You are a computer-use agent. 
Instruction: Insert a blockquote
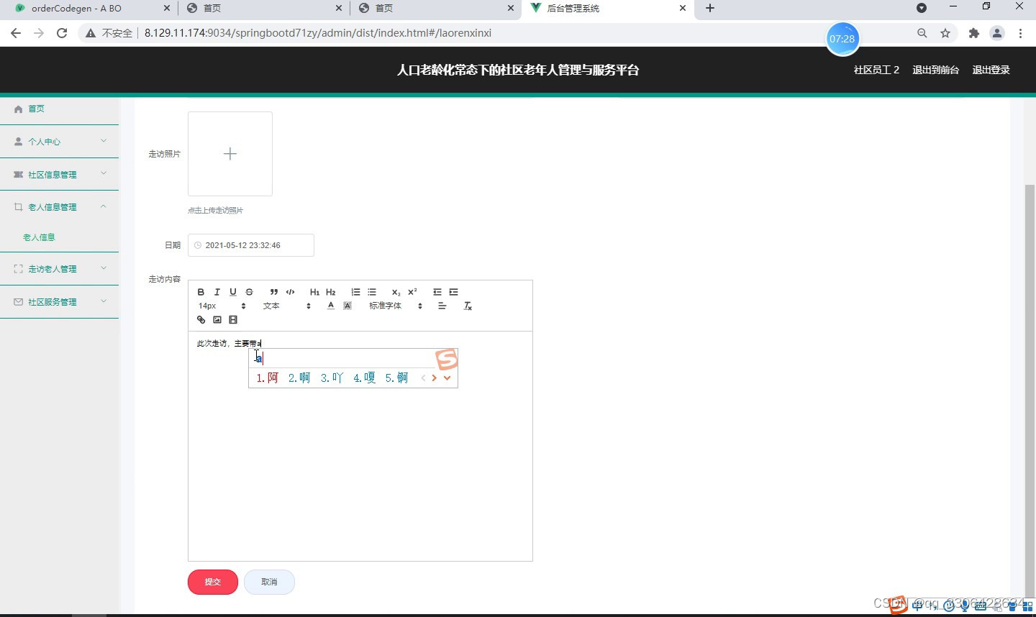pyautogui.click(x=274, y=292)
